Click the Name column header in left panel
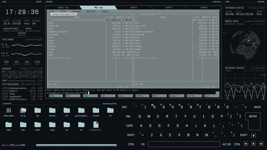Screen dimensions: 267x150 (77, 17)
